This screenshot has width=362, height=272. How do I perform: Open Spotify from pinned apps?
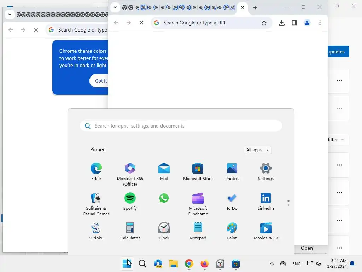pyautogui.click(x=130, y=202)
